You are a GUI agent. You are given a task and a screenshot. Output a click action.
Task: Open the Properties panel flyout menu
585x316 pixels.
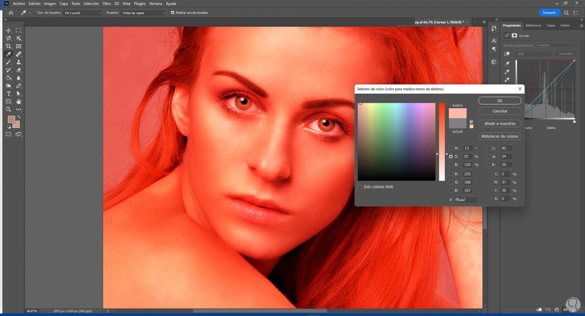click(x=581, y=26)
